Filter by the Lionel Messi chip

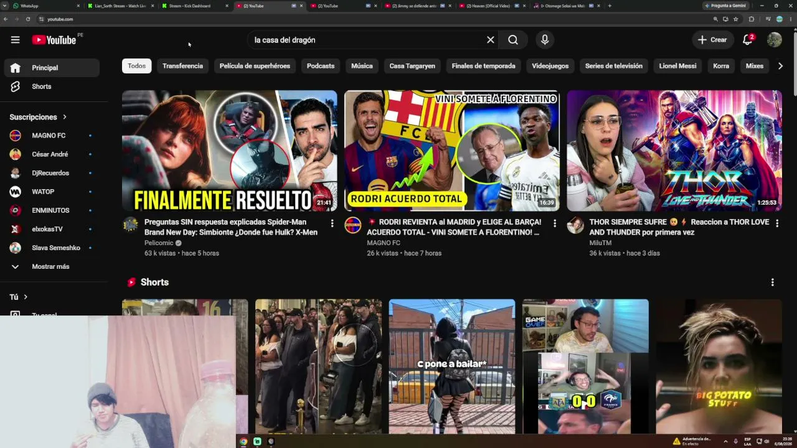[678, 66]
